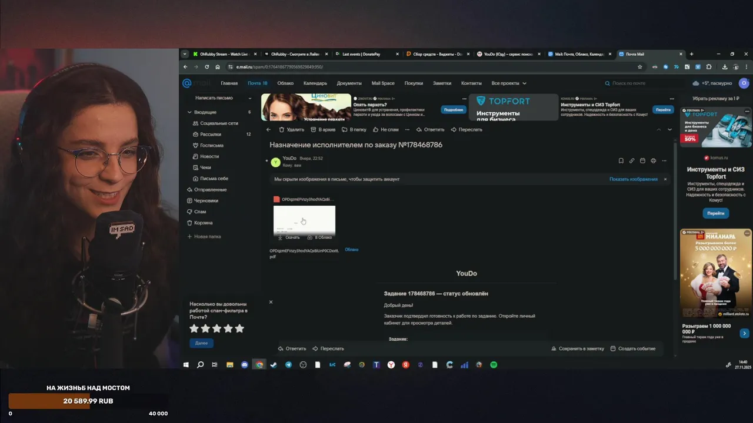This screenshot has height=423, width=753.
Task: Open Заметки in the Mail top menu
Action: click(x=442, y=83)
